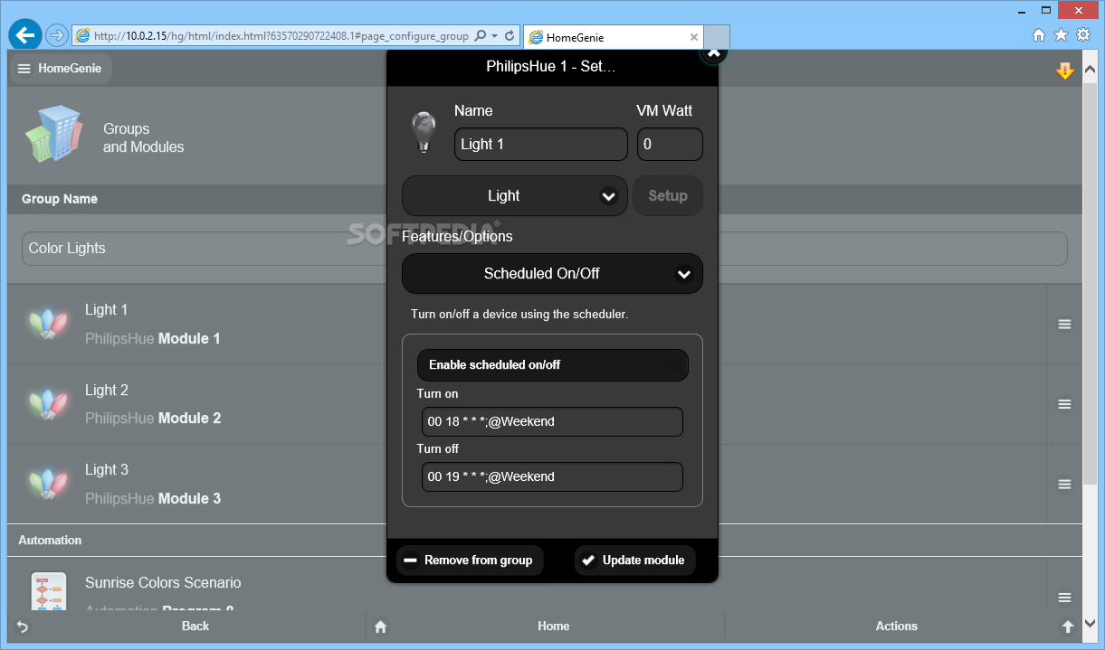
Task: Click the light bulb icon in dialog
Action: (x=423, y=133)
